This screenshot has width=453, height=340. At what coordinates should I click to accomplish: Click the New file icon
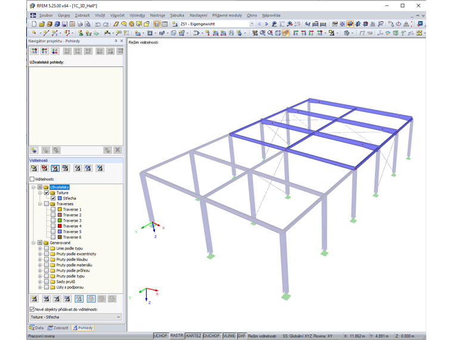(34, 24)
